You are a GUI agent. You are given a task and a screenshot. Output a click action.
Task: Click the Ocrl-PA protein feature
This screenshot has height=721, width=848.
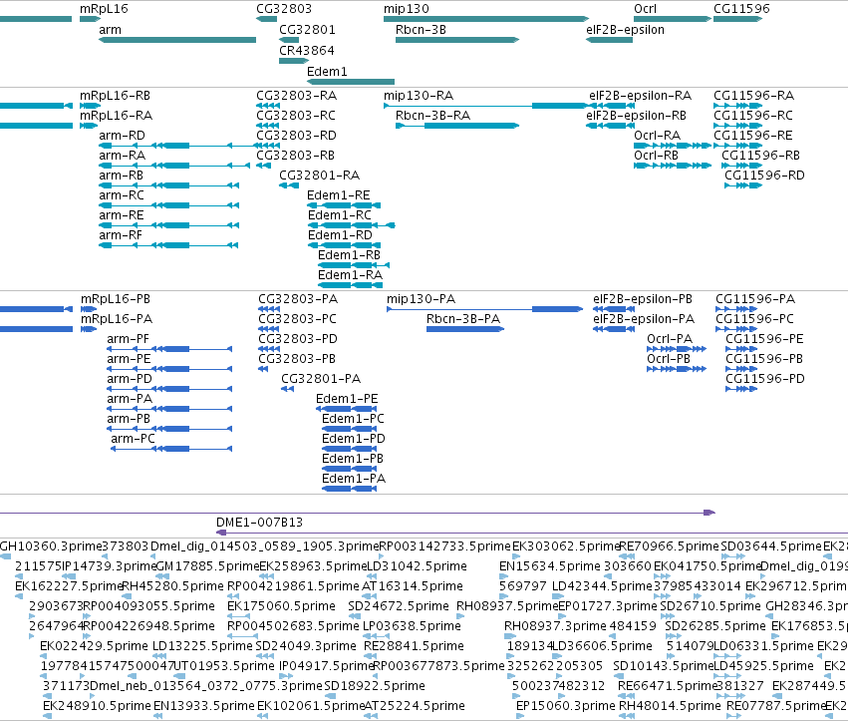tap(677, 349)
